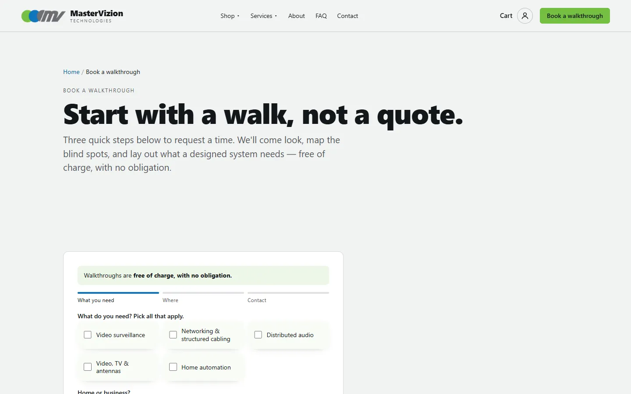
Task: Click the free of charge notice banner
Action: click(203, 275)
